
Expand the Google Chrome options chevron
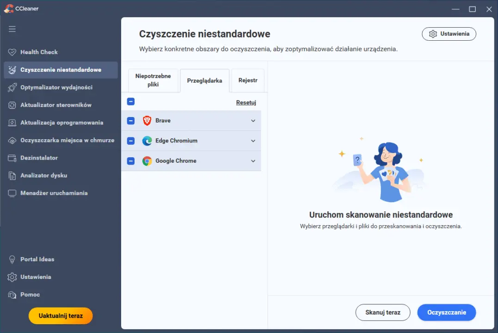coord(253,161)
